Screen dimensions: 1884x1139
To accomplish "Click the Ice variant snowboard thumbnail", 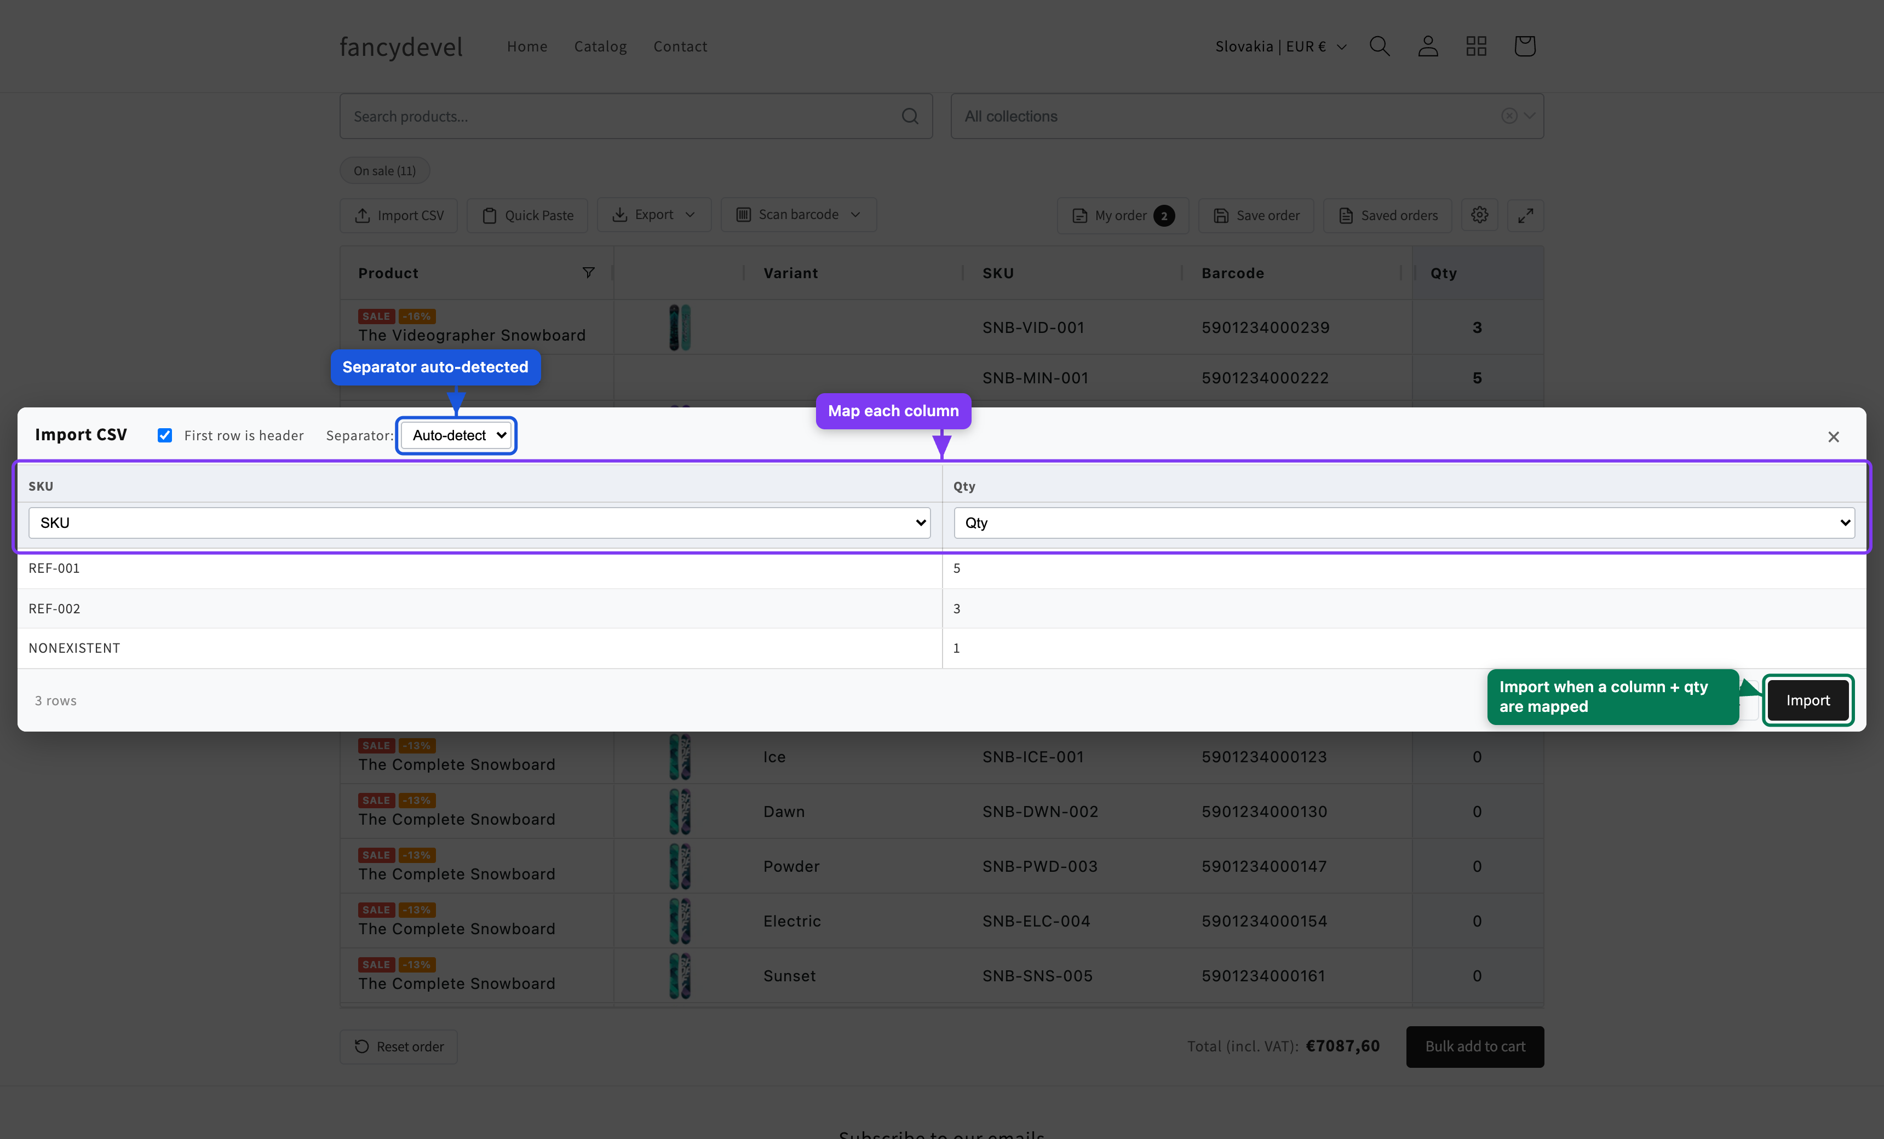I will pyautogui.click(x=680, y=757).
